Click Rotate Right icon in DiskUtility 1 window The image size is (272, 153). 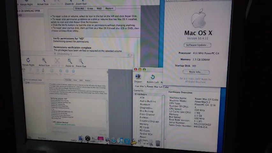tap(28, 60)
